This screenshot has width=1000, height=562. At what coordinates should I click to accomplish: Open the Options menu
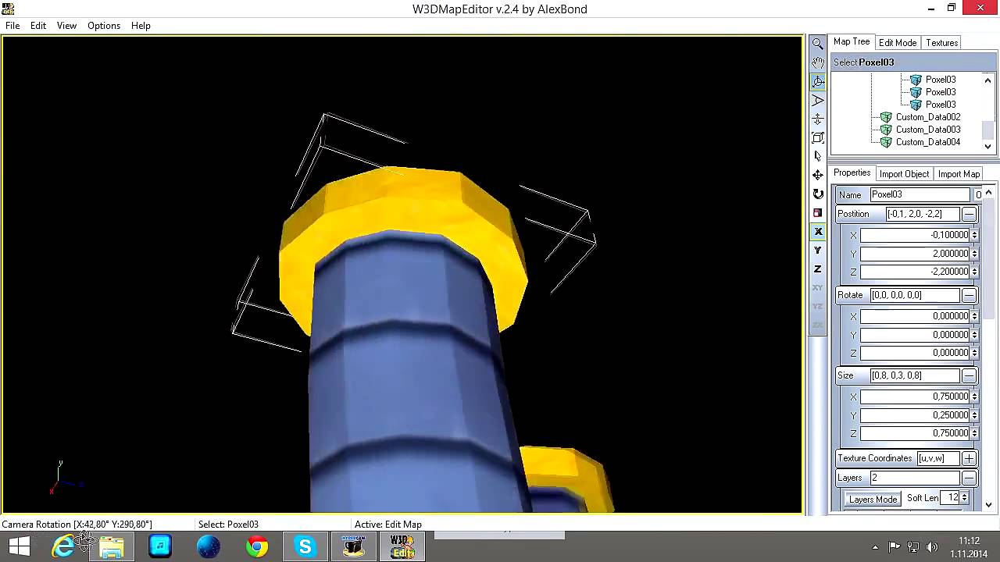[x=104, y=26]
